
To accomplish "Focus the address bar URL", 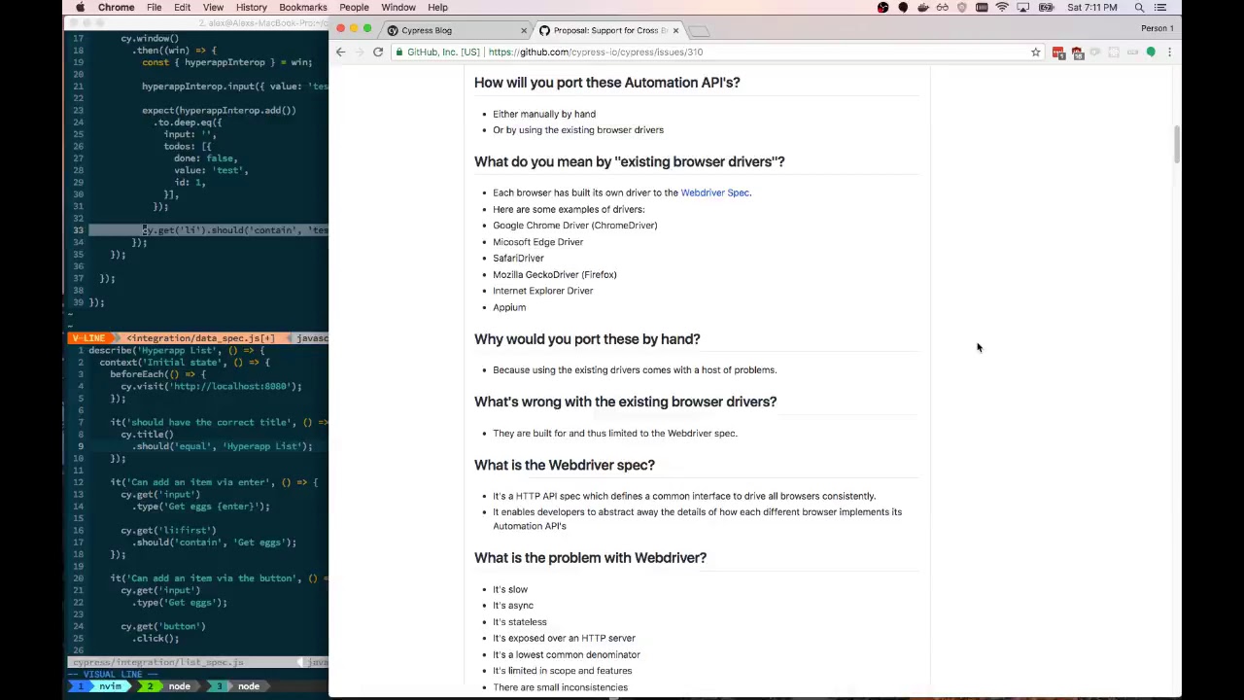I will pos(596,52).
